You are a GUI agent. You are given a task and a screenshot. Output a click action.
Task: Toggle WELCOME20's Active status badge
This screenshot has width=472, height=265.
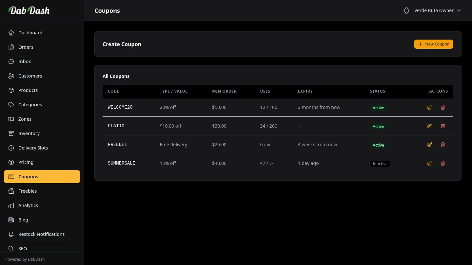point(378,108)
